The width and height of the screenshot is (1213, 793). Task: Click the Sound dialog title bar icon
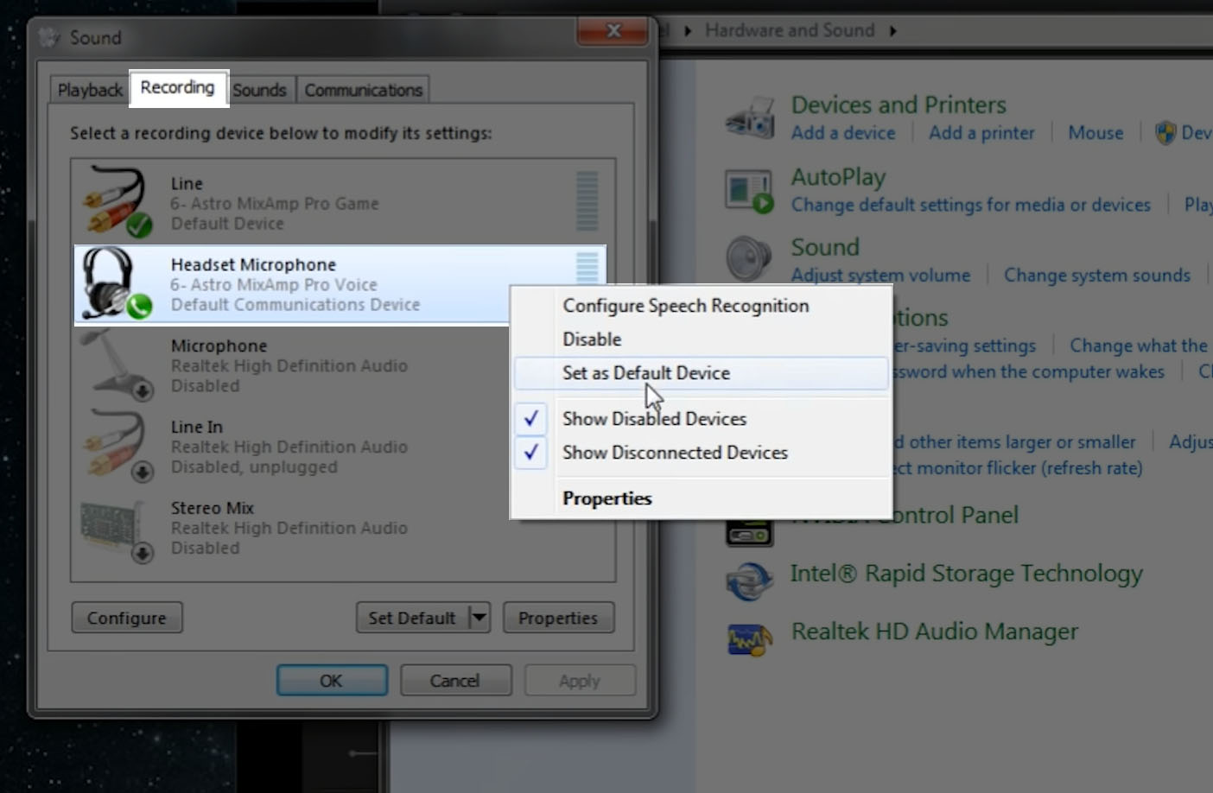[x=50, y=37]
